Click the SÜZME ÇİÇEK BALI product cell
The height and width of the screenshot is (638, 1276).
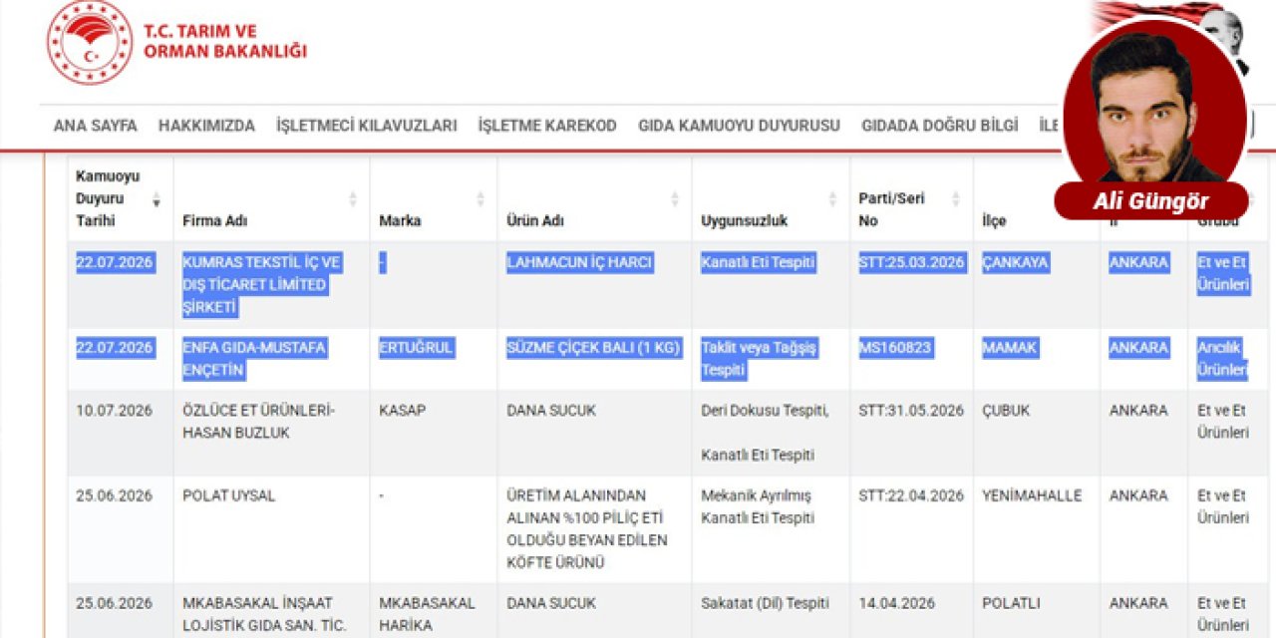pos(594,359)
